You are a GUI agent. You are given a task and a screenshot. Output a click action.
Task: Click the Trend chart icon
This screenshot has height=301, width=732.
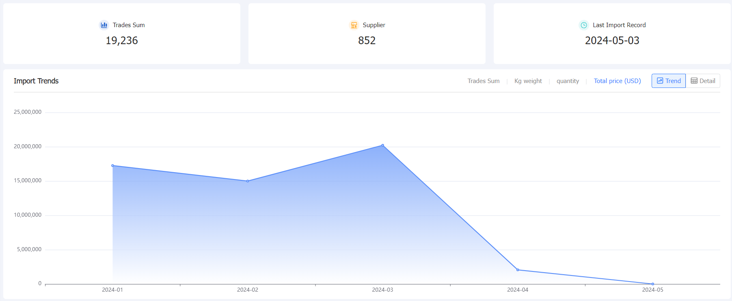coord(660,81)
